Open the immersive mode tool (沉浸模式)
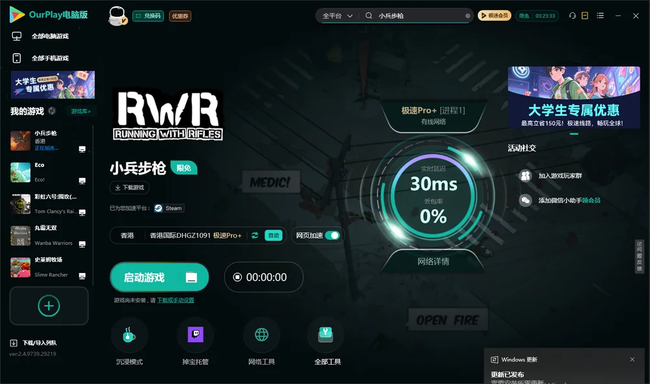 point(129,335)
